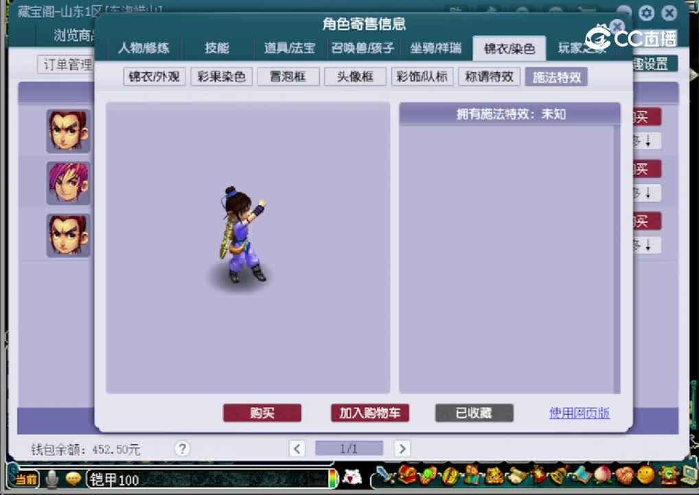Viewport: 699px width, 495px height.
Task: Enable the 施法特效 filter option
Action: (555, 77)
